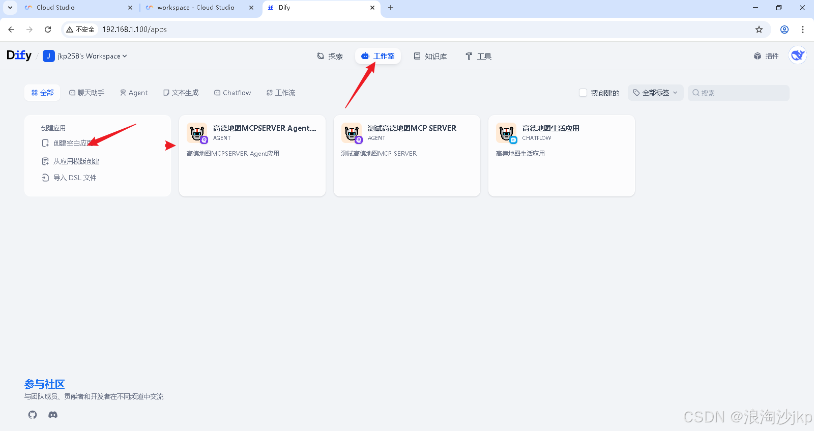Expand the 全部标签 tag dropdown
Viewport: 814px width, 431px height.
(x=655, y=93)
